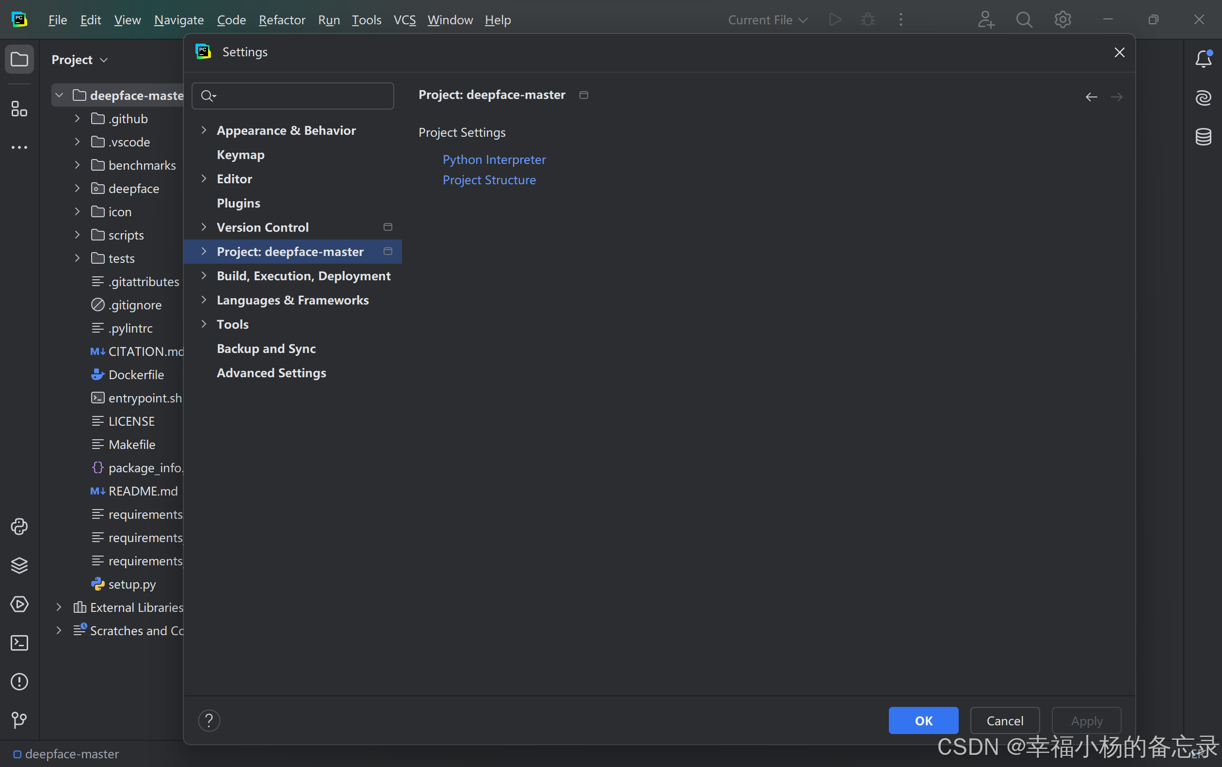This screenshot has height=767, width=1222.
Task: Open Structure tool window icon
Action: coord(19,109)
